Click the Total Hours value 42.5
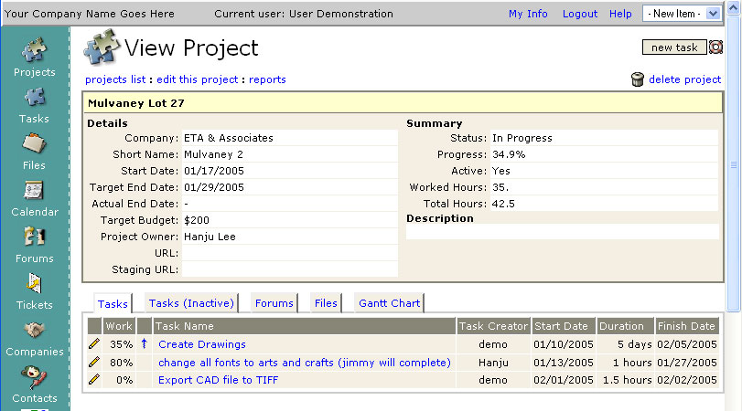This screenshot has height=411, width=742. [503, 204]
